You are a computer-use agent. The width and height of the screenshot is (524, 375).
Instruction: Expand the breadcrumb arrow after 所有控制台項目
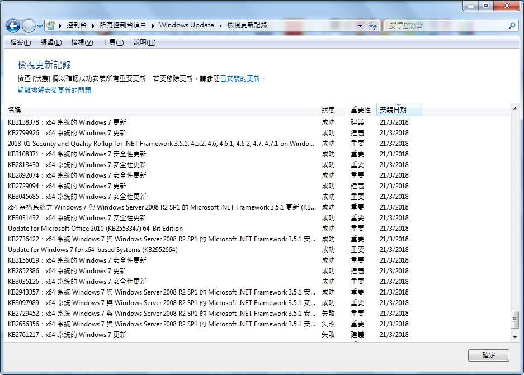tap(153, 25)
